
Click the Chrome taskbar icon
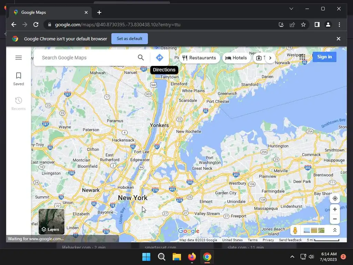(x=207, y=257)
